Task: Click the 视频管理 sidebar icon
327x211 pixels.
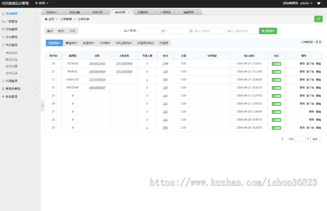Action: [x=3, y=13]
